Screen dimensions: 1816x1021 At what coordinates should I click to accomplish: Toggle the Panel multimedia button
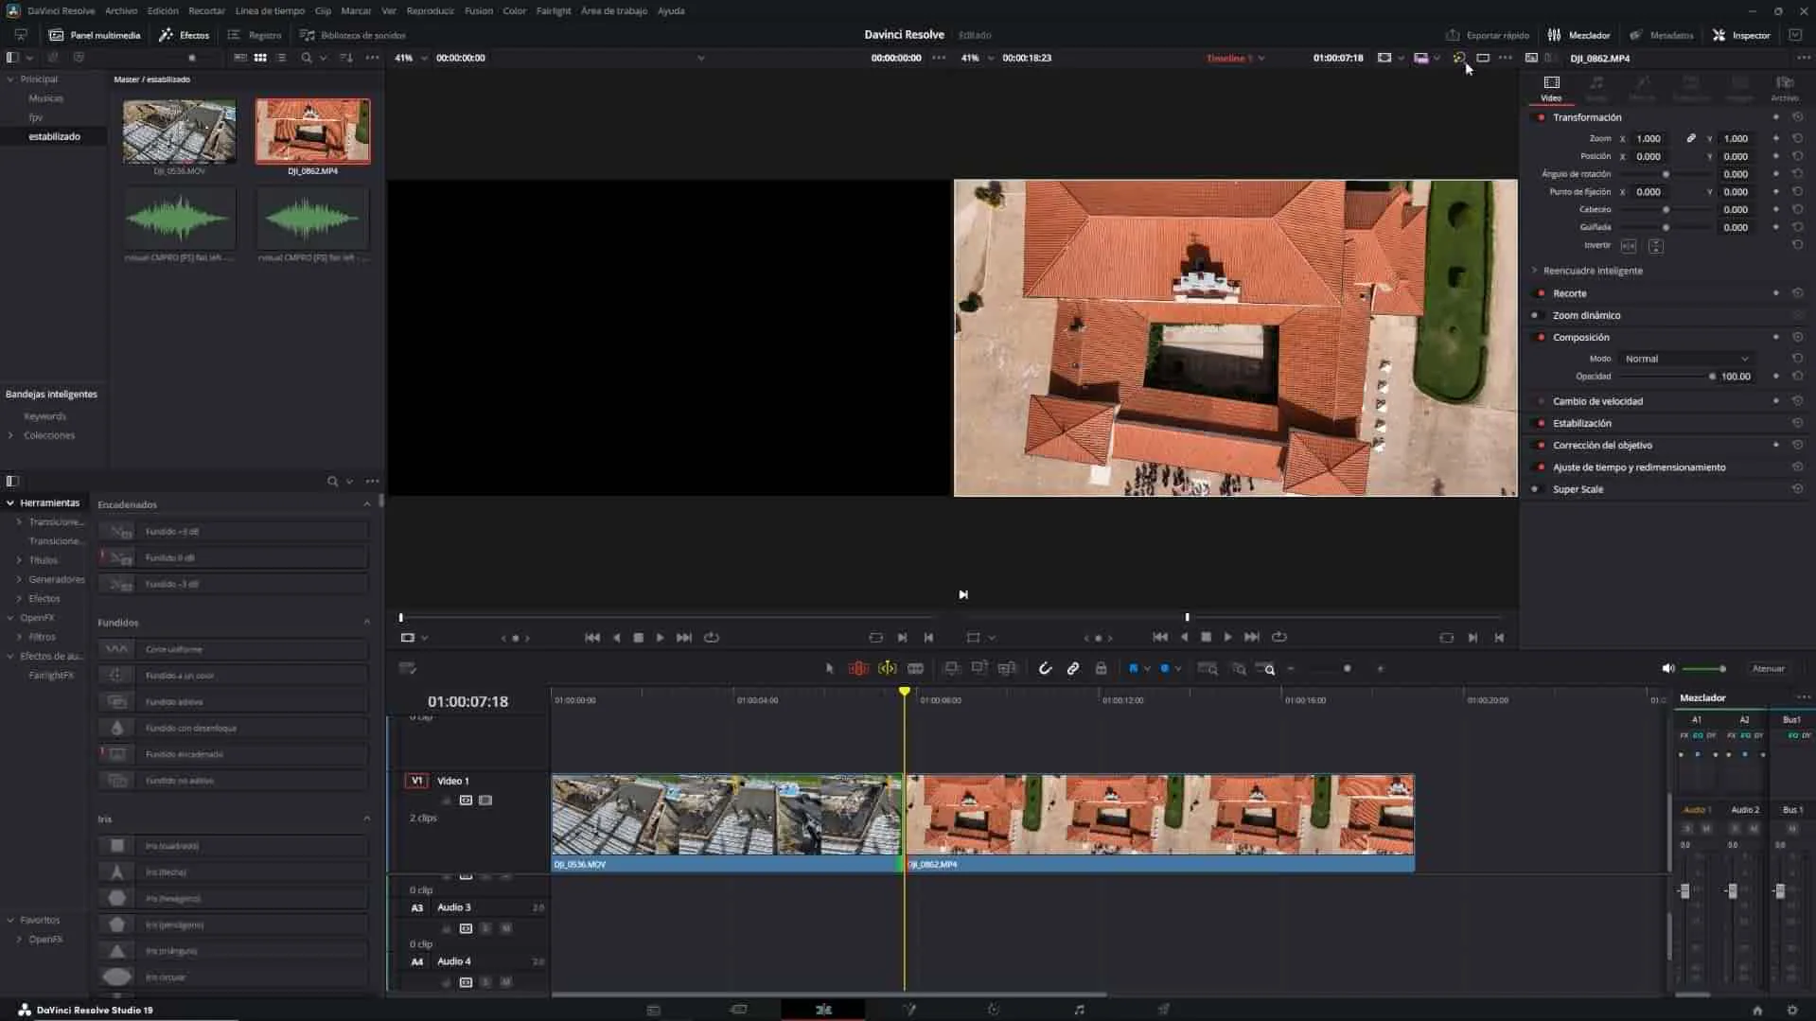pos(95,35)
